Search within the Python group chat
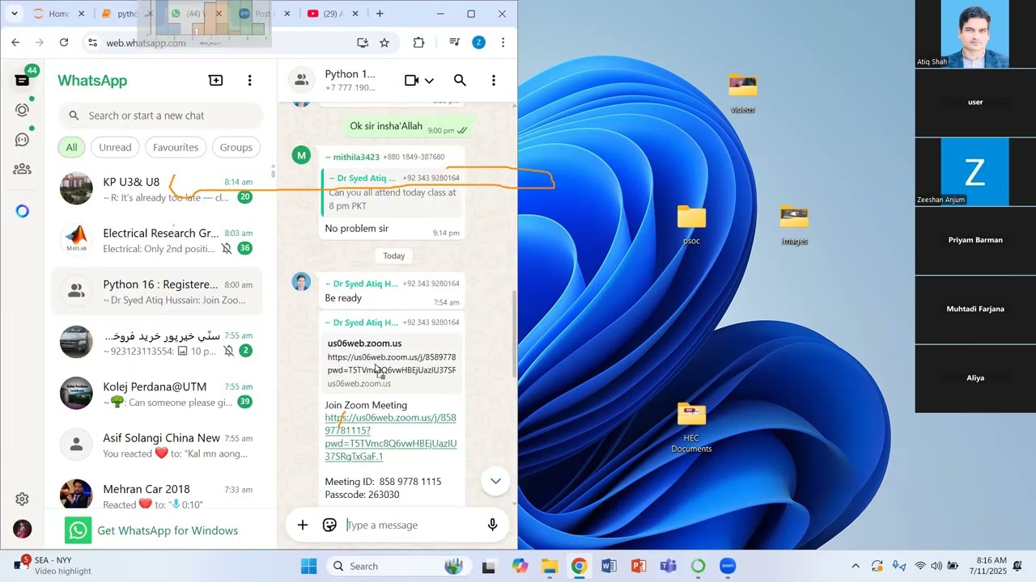This screenshot has width=1036, height=582. pyautogui.click(x=460, y=80)
